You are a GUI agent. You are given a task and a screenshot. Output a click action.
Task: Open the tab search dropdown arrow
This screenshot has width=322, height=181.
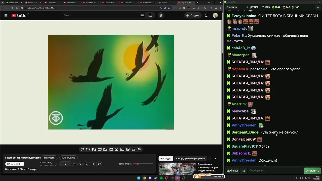3,3
